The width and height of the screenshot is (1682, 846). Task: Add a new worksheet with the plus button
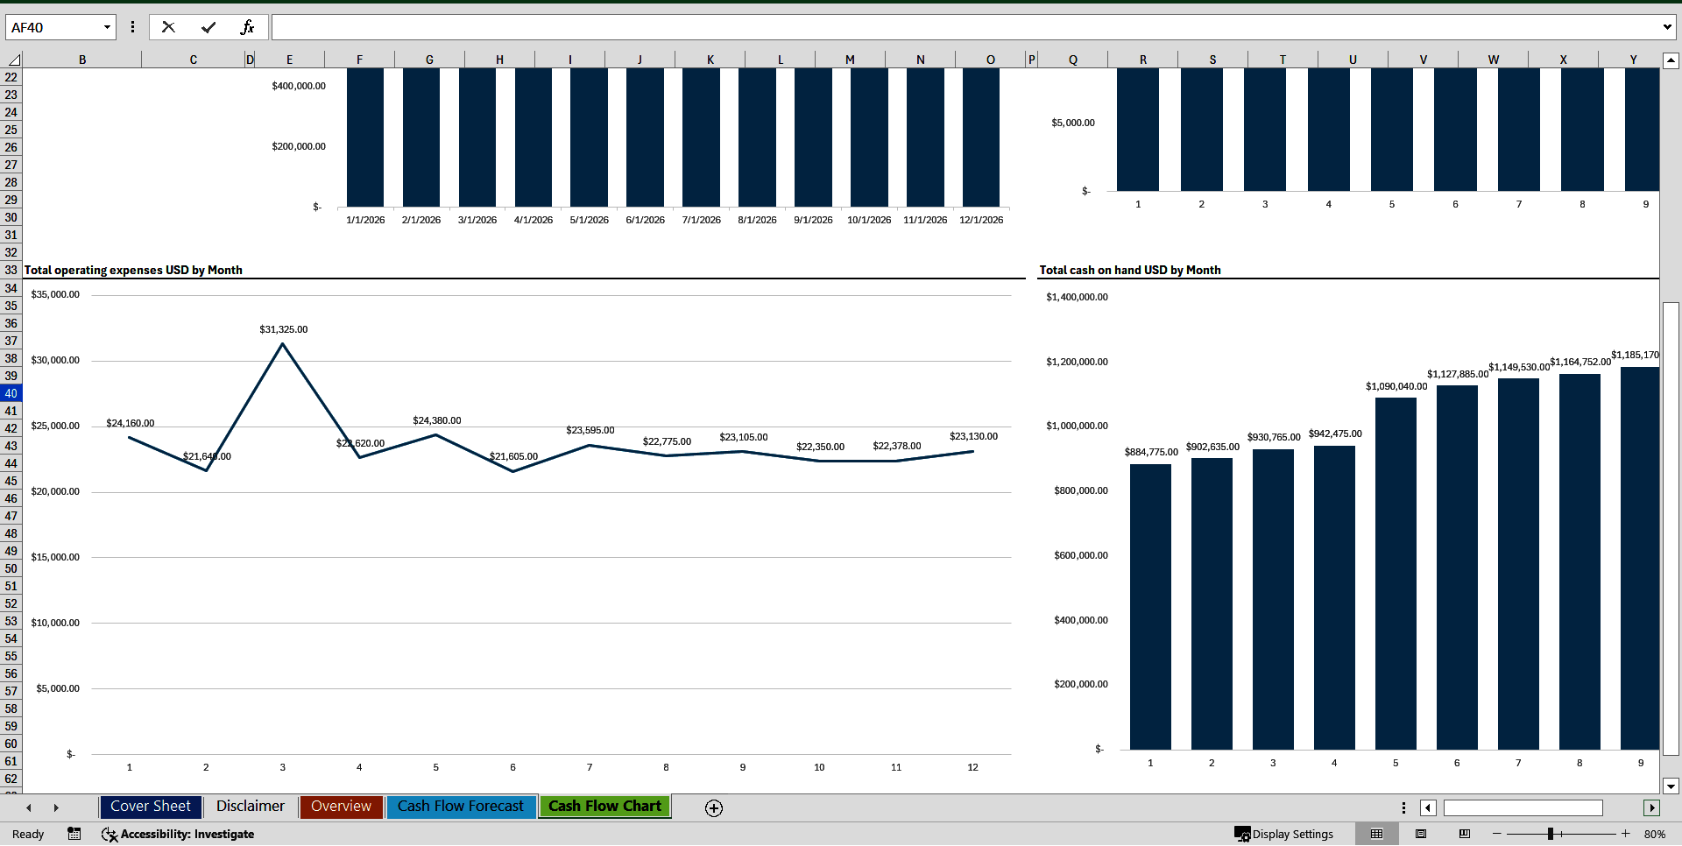click(713, 807)
